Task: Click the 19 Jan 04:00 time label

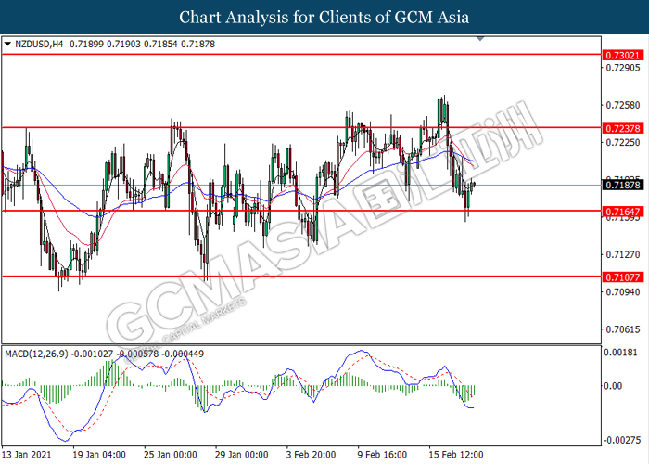Action: coord(99,455)
